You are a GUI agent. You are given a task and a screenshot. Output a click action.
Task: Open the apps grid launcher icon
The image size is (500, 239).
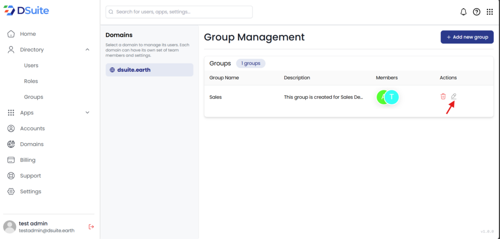[x=490, y=12]
